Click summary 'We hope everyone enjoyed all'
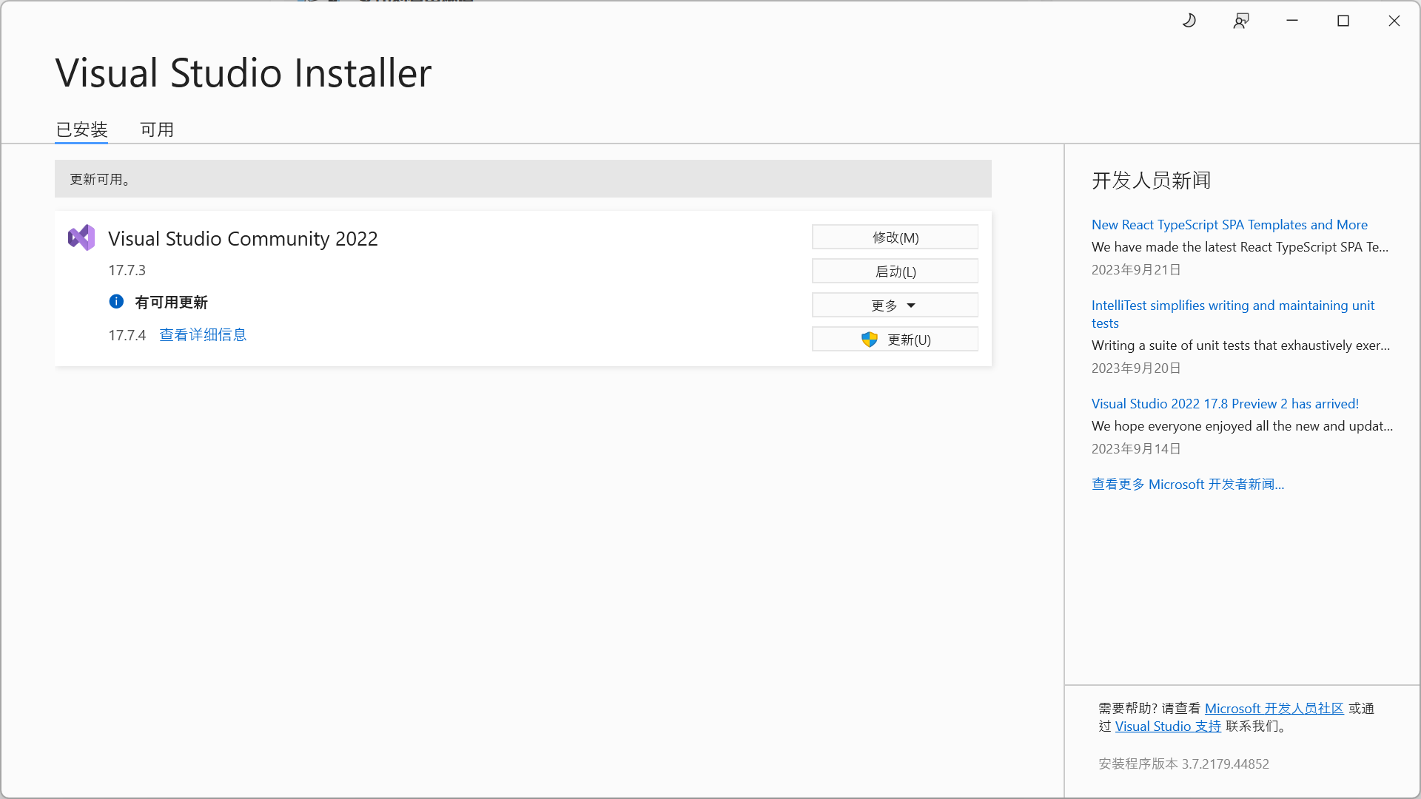This screenshot has width=1421, height=799. click(x=1242, y=425)
